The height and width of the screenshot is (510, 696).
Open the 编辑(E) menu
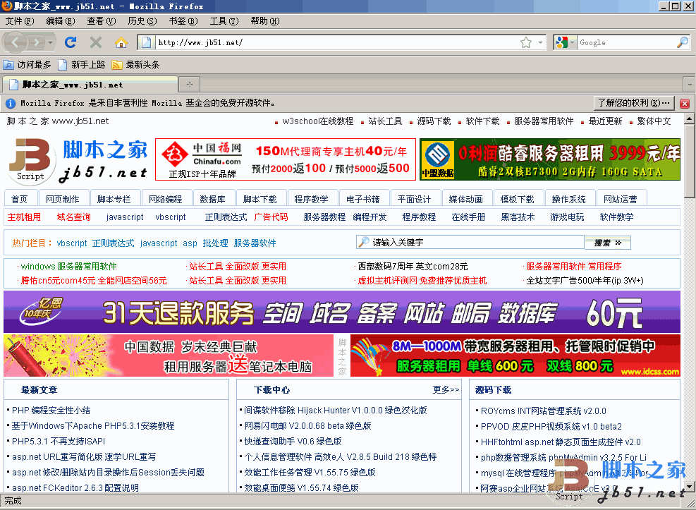pyautogui.click(x=61, y=21)
